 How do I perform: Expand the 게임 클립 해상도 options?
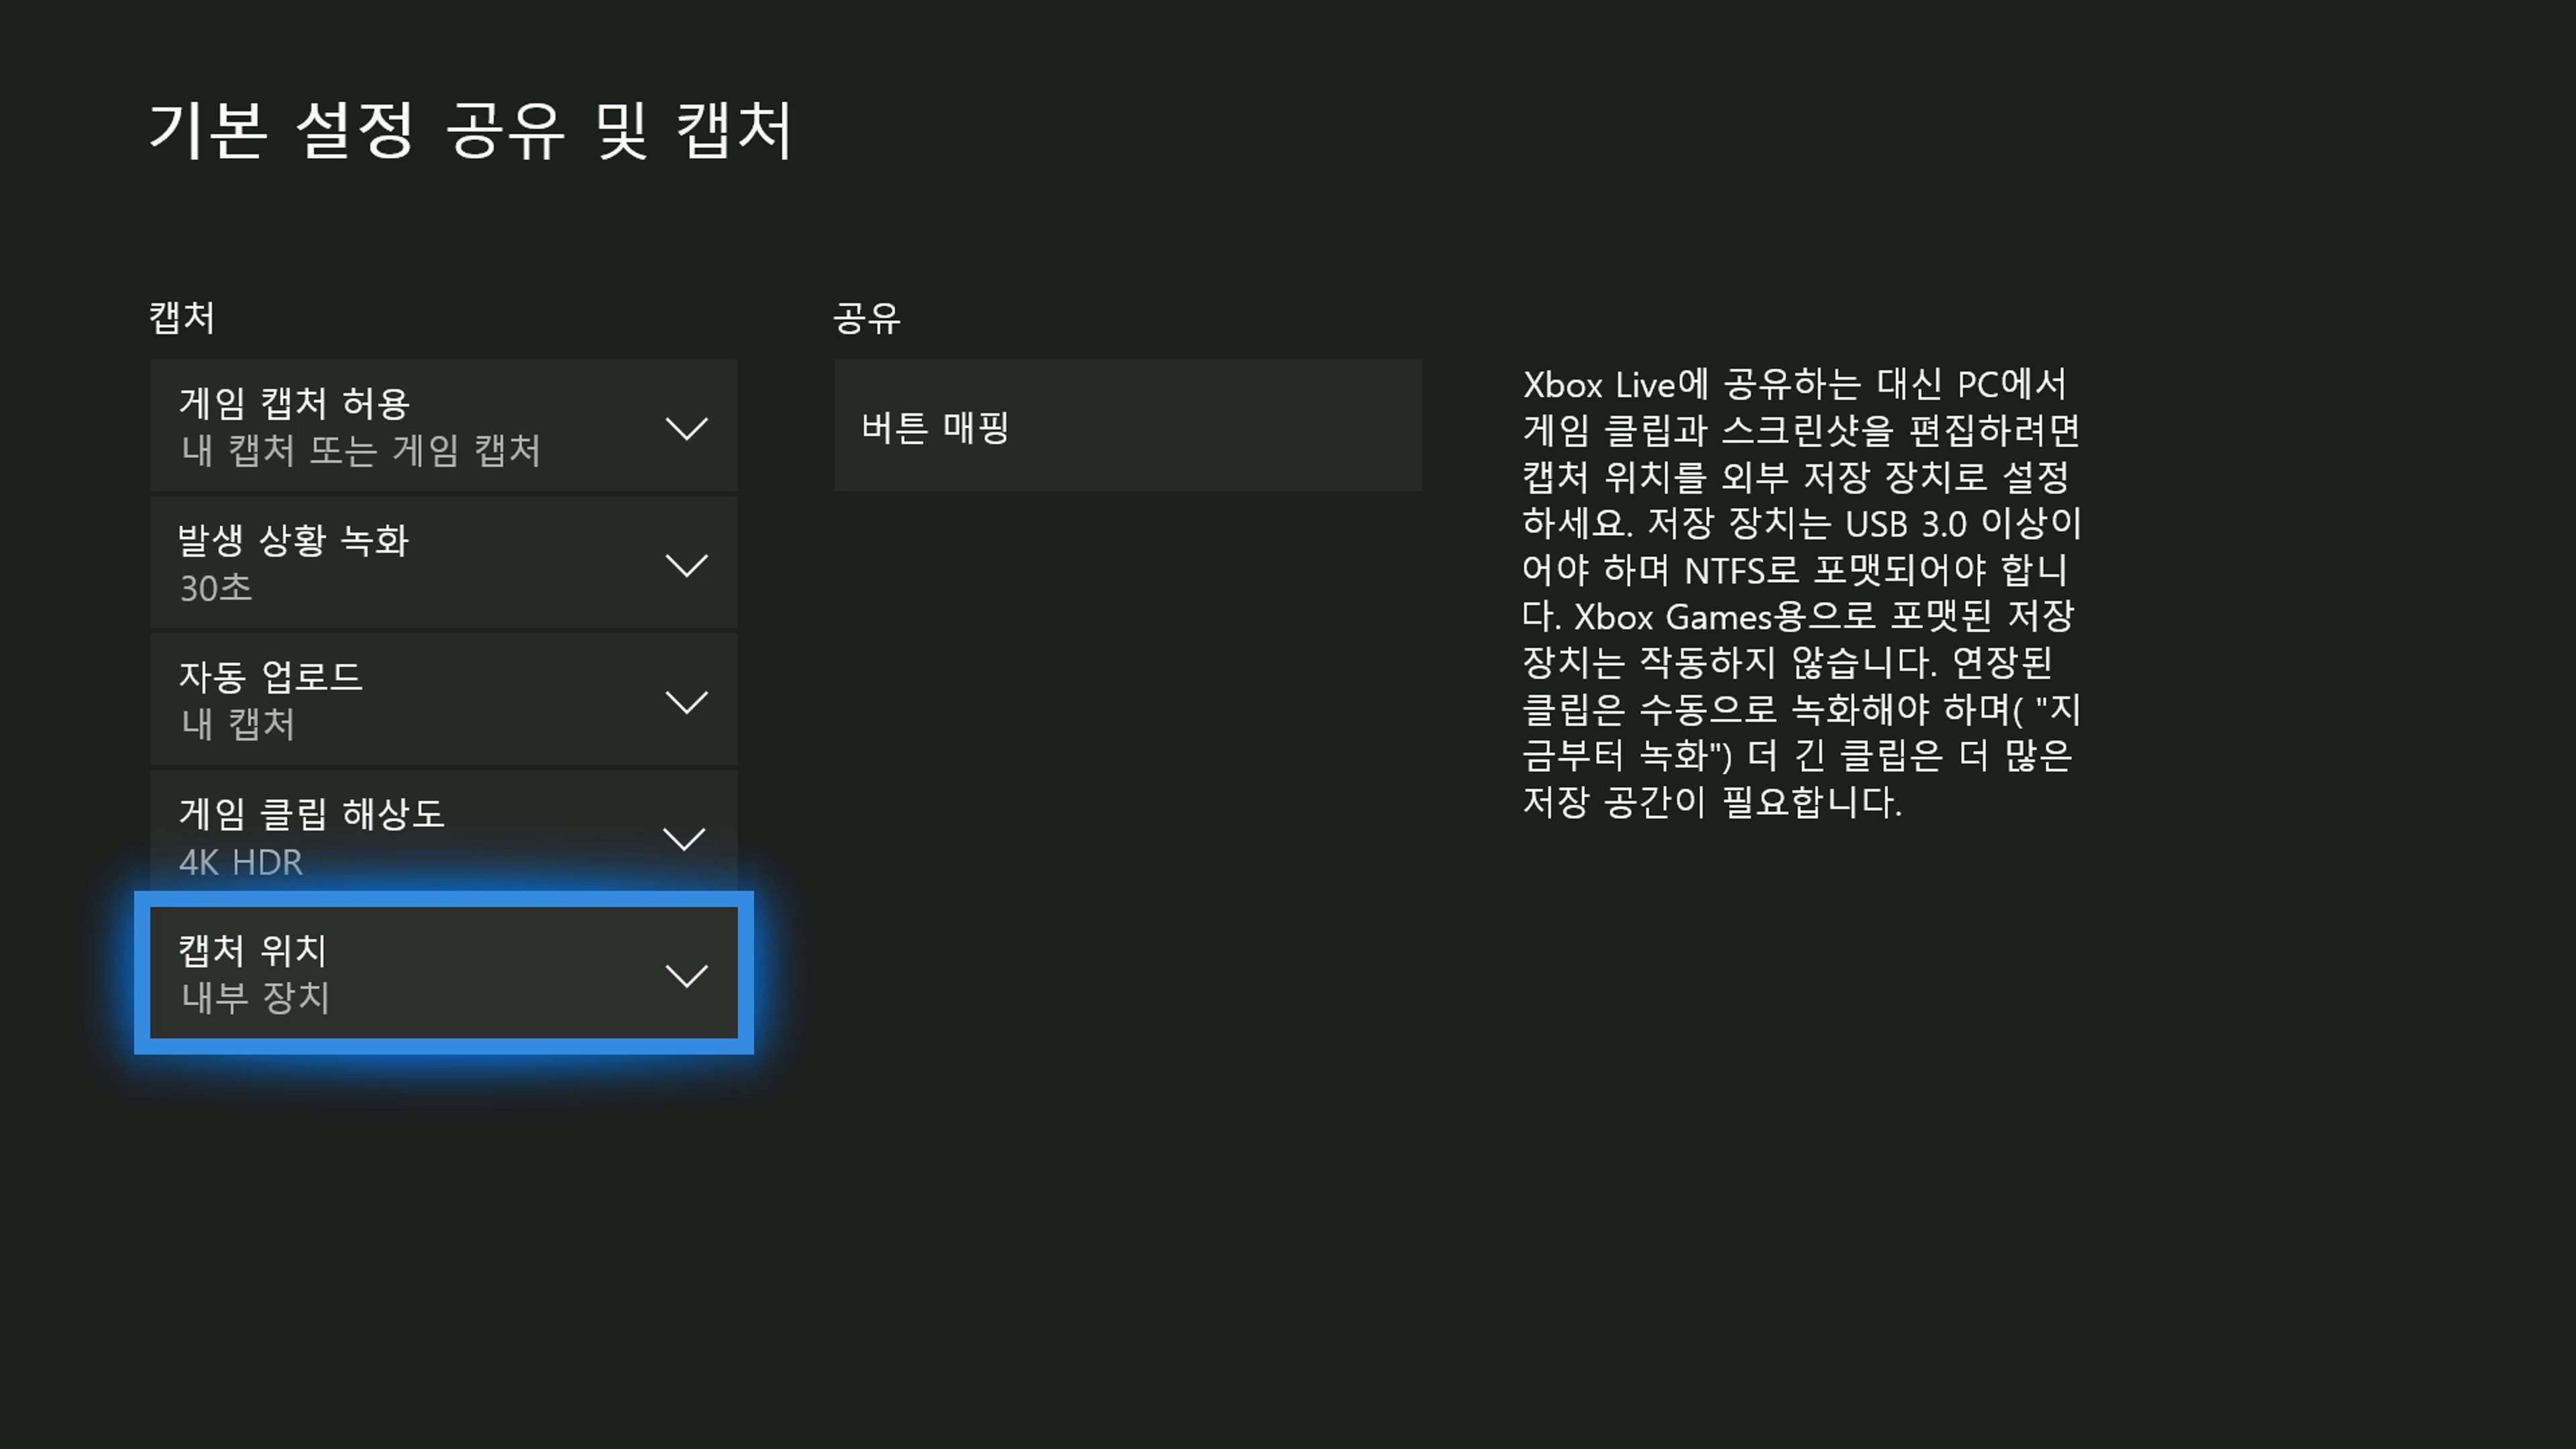[312, 813]
